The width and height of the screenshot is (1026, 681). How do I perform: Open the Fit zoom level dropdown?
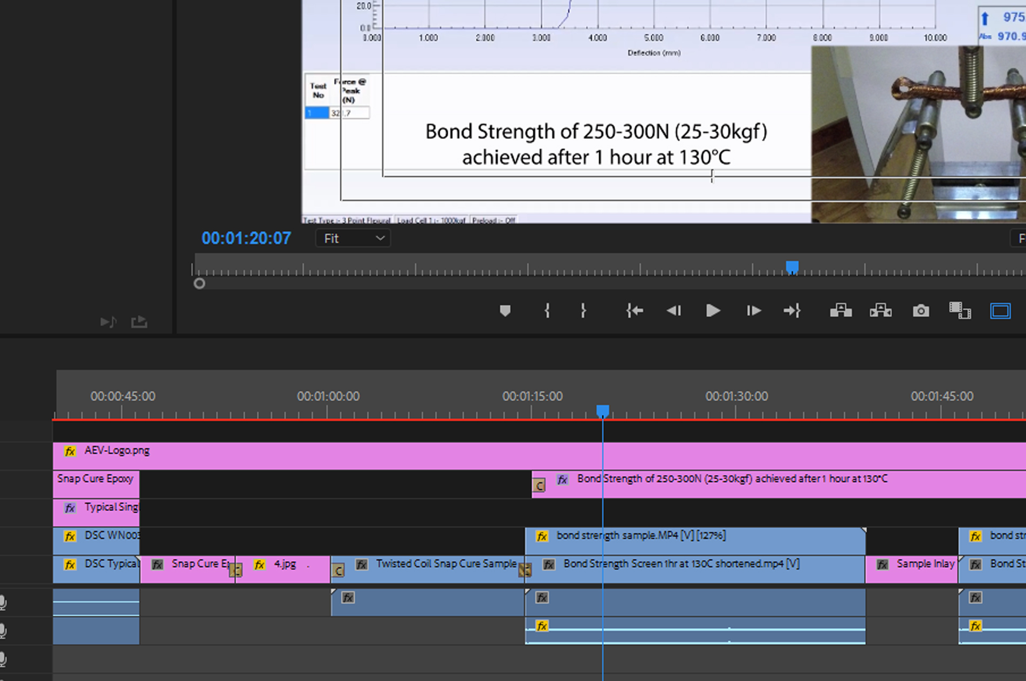353,238
